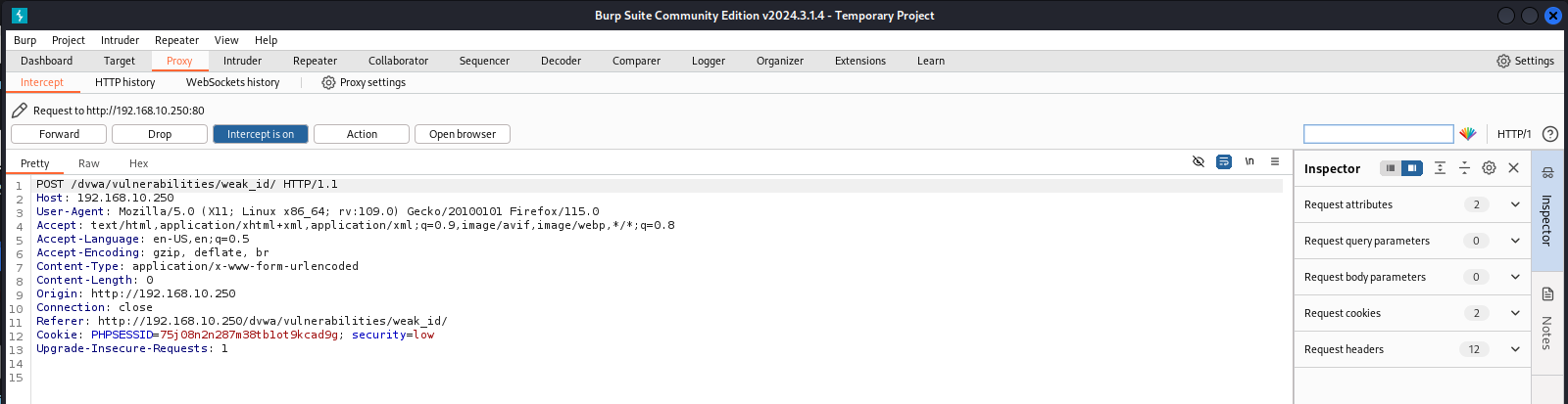Open the Organizer tab
The width and height of the screenshot is (1568, 404).
point(780,61)
